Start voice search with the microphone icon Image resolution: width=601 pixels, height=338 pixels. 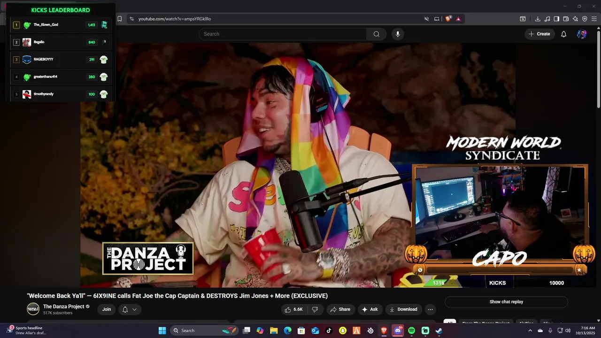[398, 34]
